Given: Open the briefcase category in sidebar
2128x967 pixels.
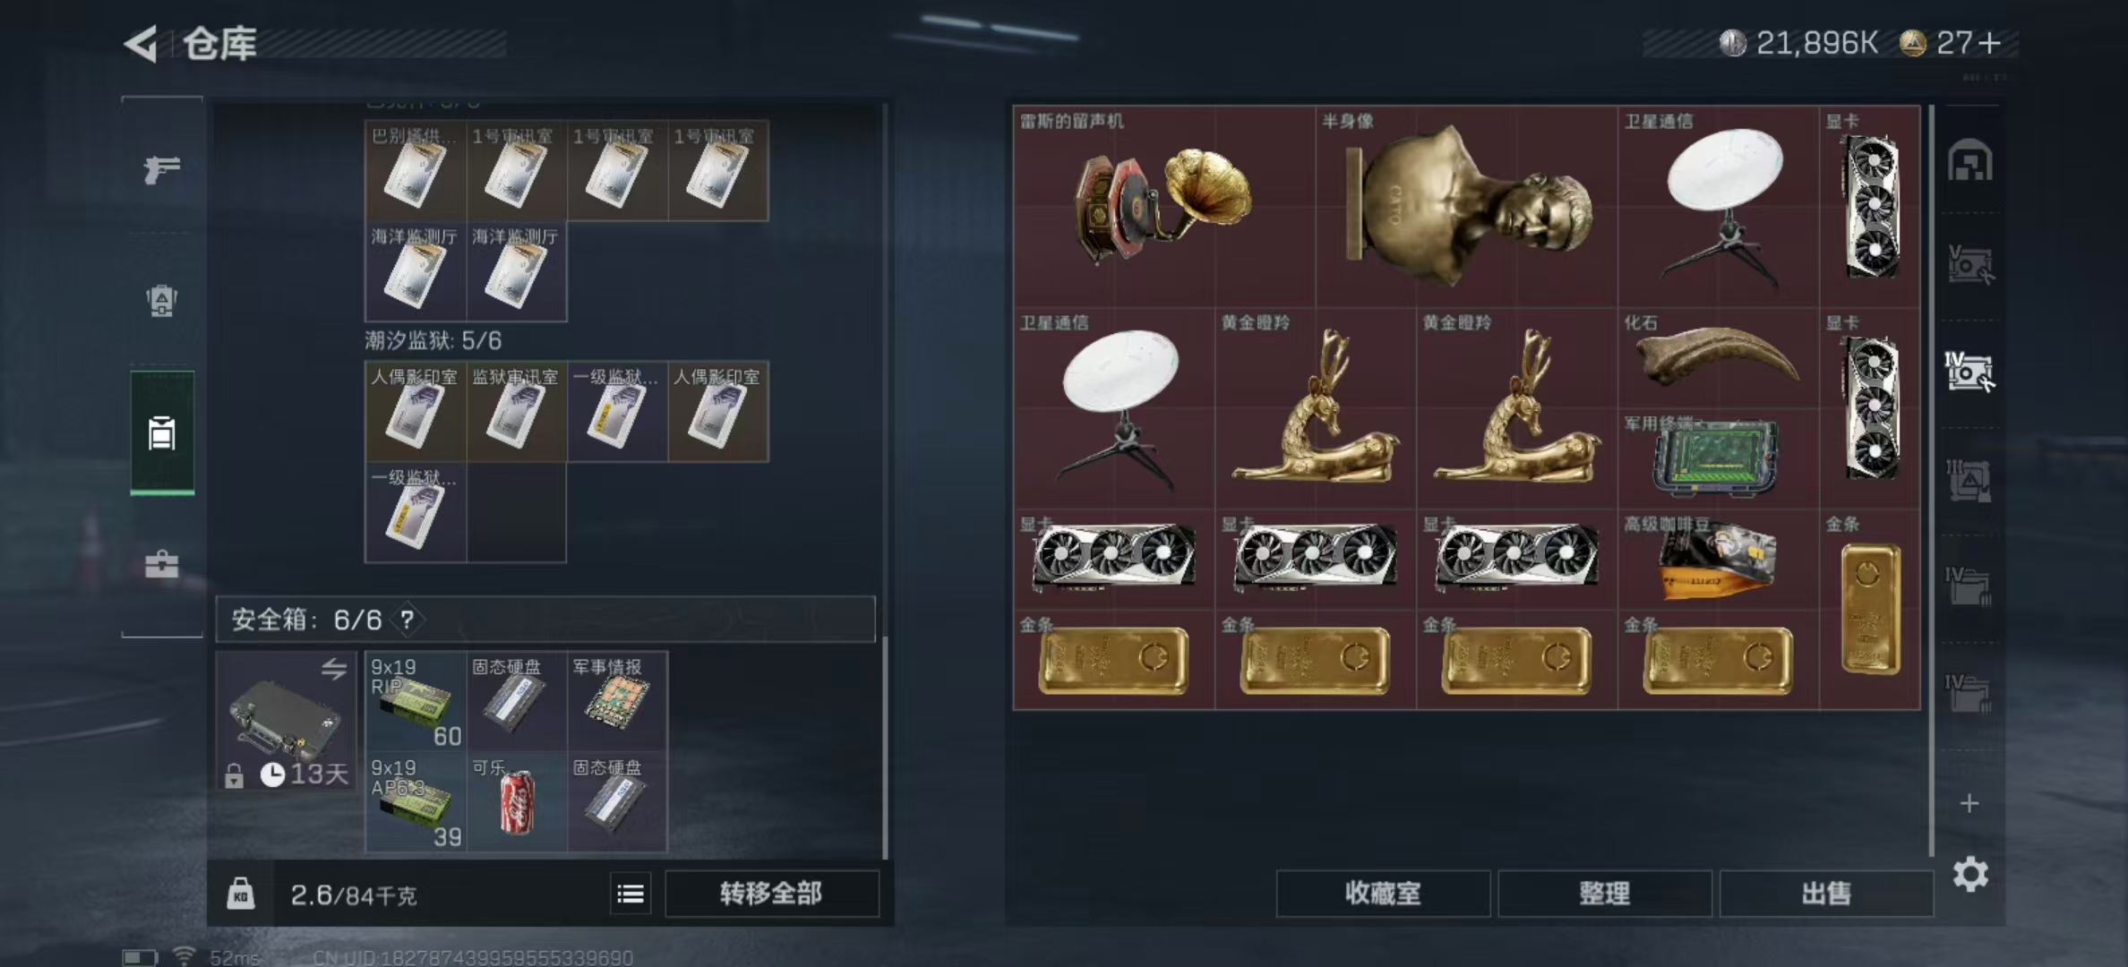Looking at the screenshot, I should (x=162, y=563).
